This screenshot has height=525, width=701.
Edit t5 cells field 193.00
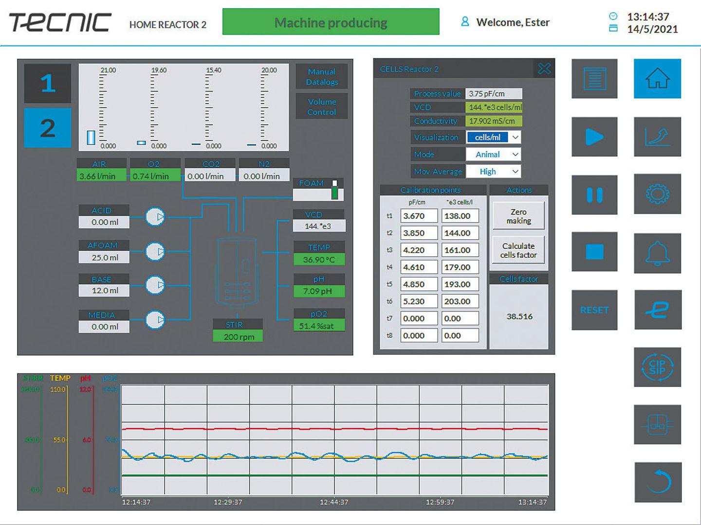[460, 284]
